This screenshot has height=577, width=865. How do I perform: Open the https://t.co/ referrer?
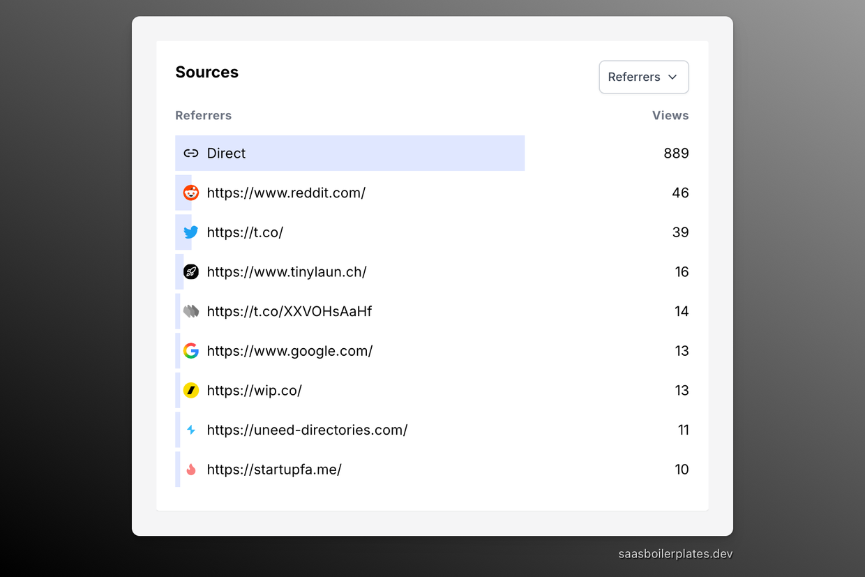pos(245,232)
